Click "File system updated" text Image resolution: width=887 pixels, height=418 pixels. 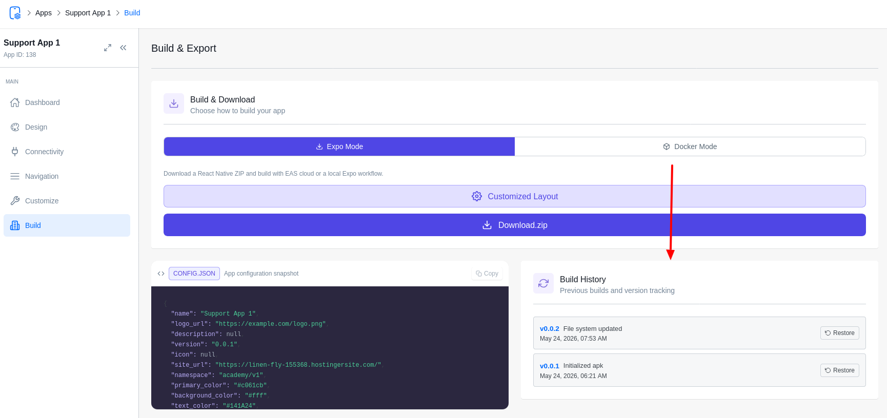click(x=593, y=329)
